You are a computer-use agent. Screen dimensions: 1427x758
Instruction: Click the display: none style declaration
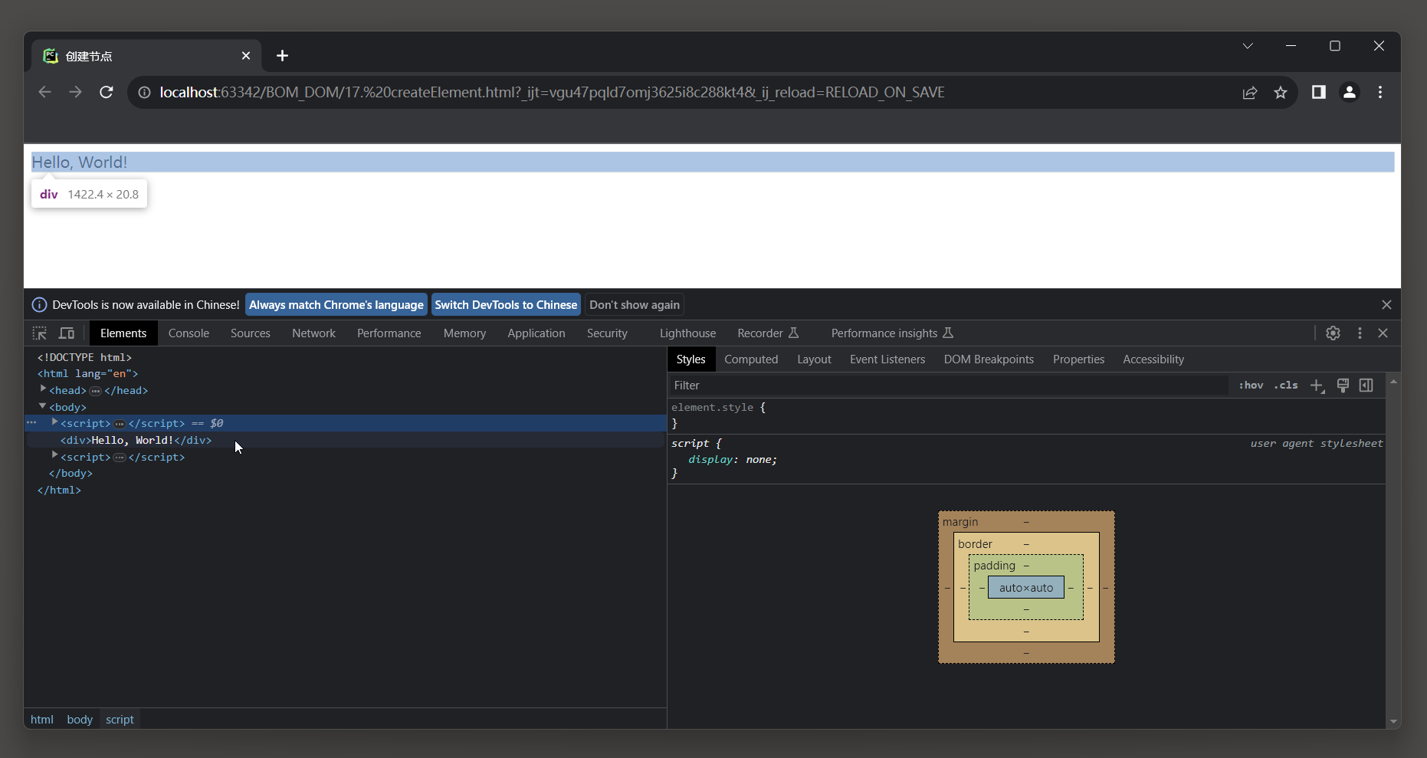tap(733, 460)
